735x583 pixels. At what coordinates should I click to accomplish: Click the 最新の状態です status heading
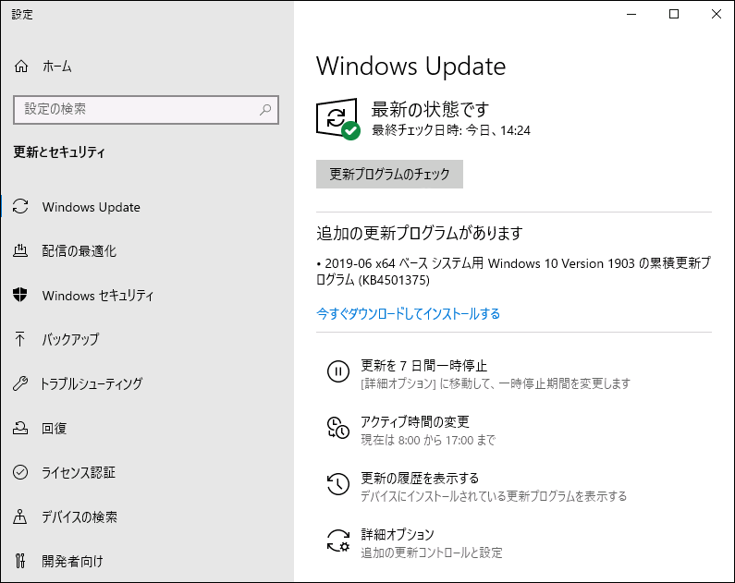point(430,109)
